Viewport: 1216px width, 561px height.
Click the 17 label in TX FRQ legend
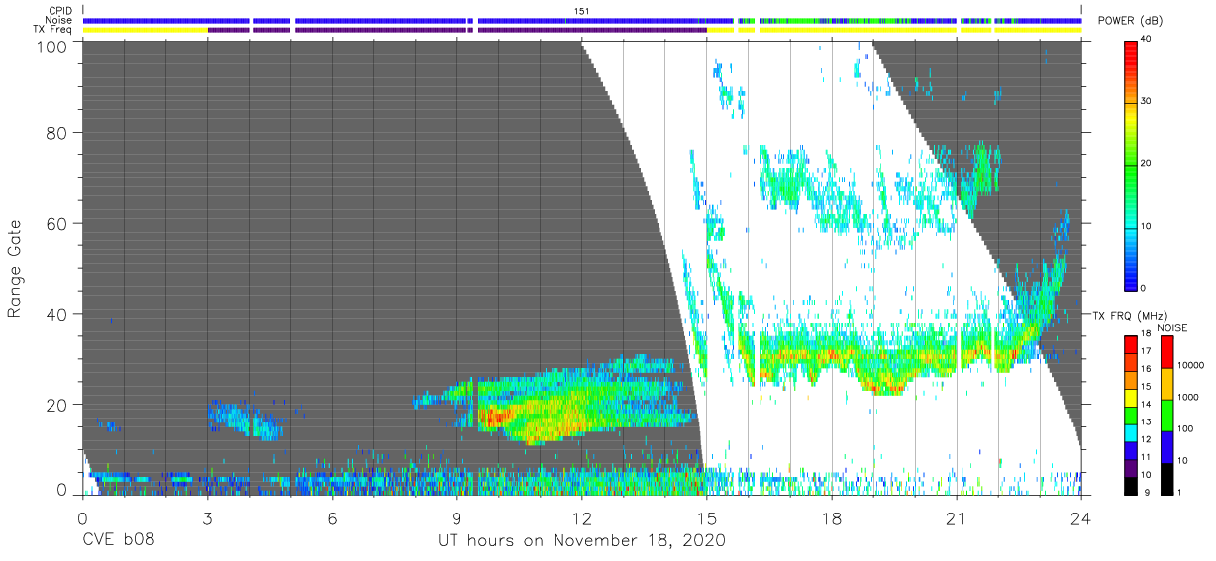point(1147,351)
